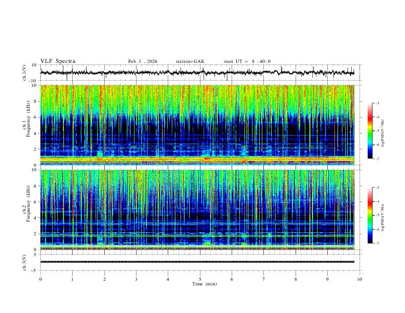Click the "ch.3(V)" axis label

point(25,262)
